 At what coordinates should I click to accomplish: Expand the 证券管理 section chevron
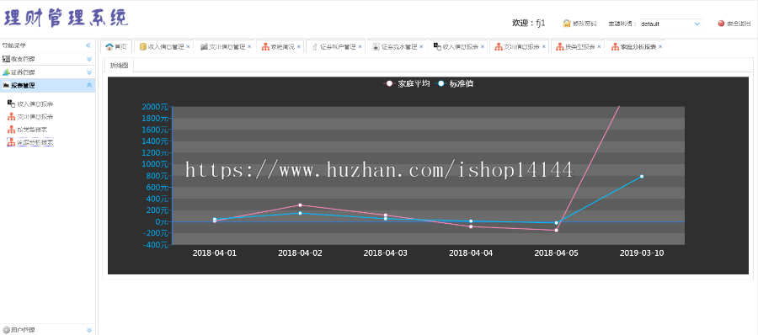[89, 72]
